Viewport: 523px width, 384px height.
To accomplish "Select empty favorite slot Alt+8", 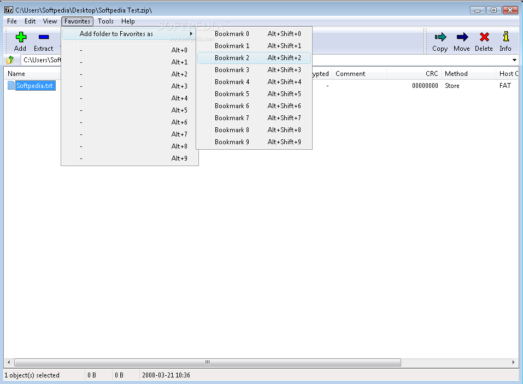I will [x=130, y=146].
